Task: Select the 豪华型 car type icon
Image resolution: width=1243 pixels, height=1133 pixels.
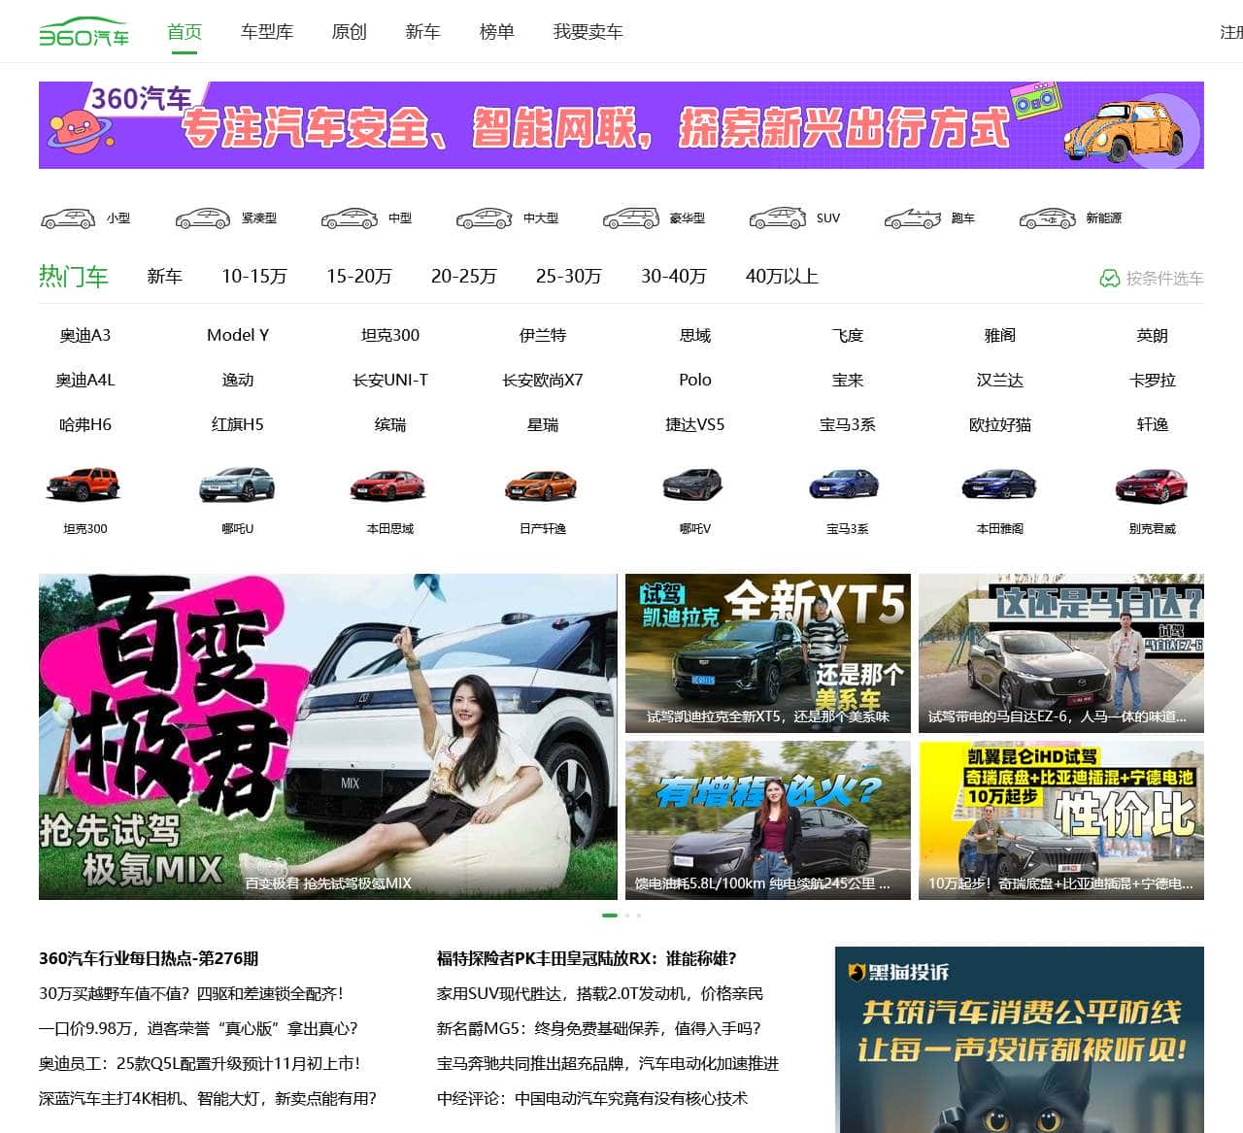Action: coord(630,218)
